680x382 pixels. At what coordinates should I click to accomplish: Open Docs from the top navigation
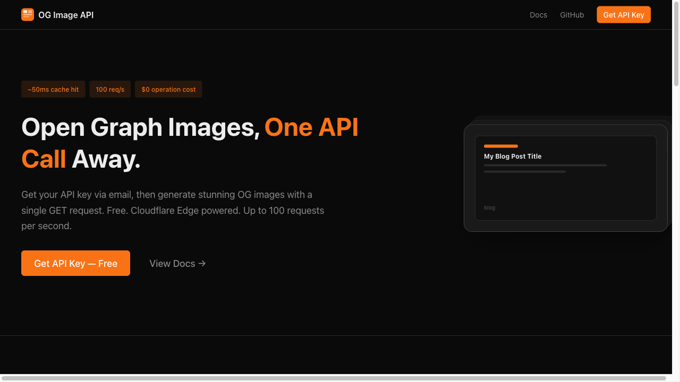[x=538, y=15]
